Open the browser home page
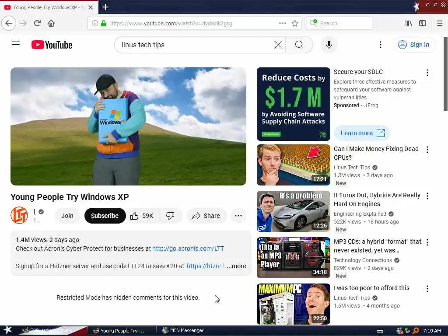Screen dimensions: 448x336 [51, 24]
